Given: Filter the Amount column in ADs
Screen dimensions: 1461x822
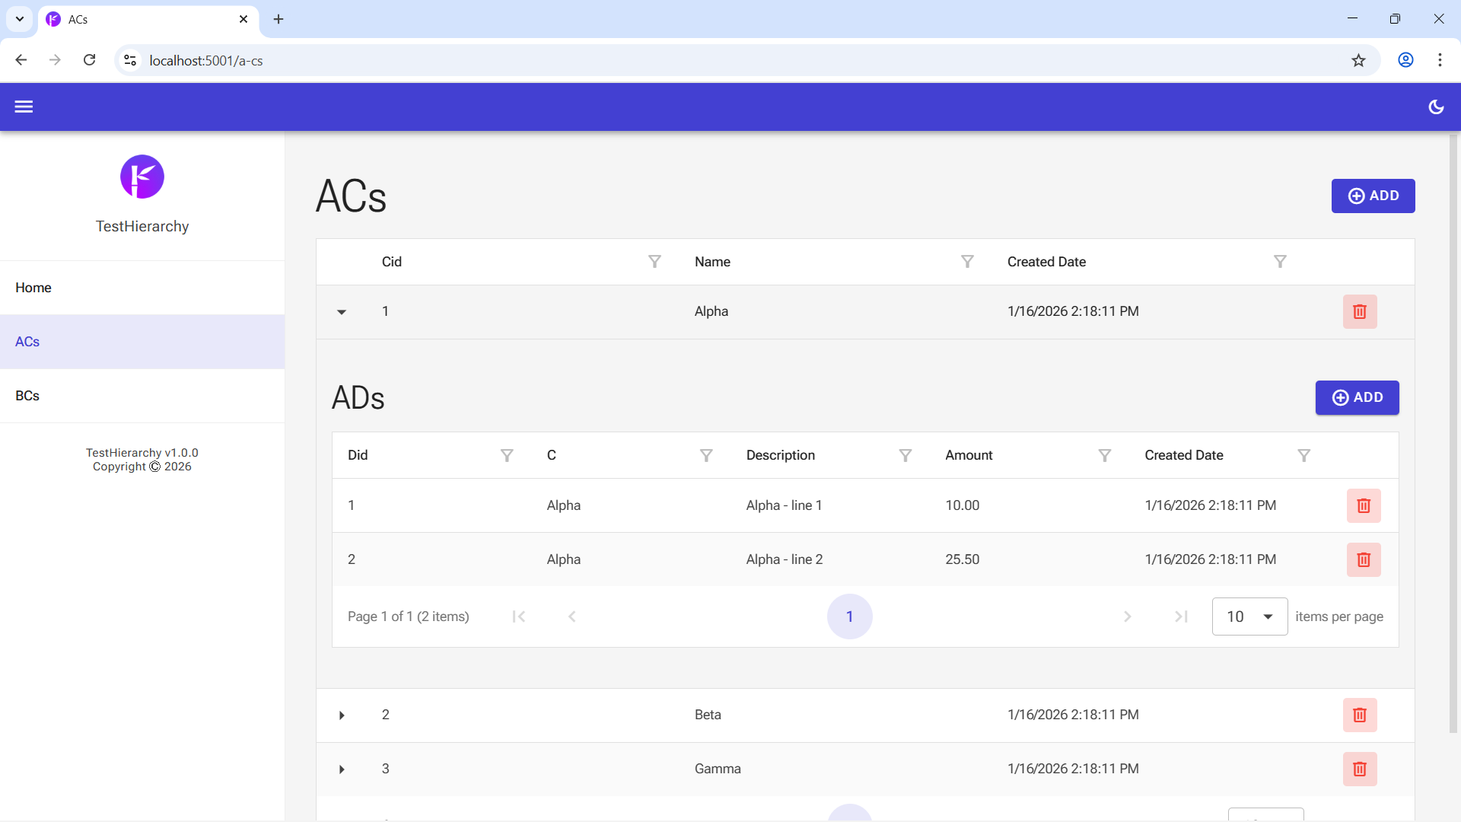Looking at the screenshot, I should point(1104,455).
